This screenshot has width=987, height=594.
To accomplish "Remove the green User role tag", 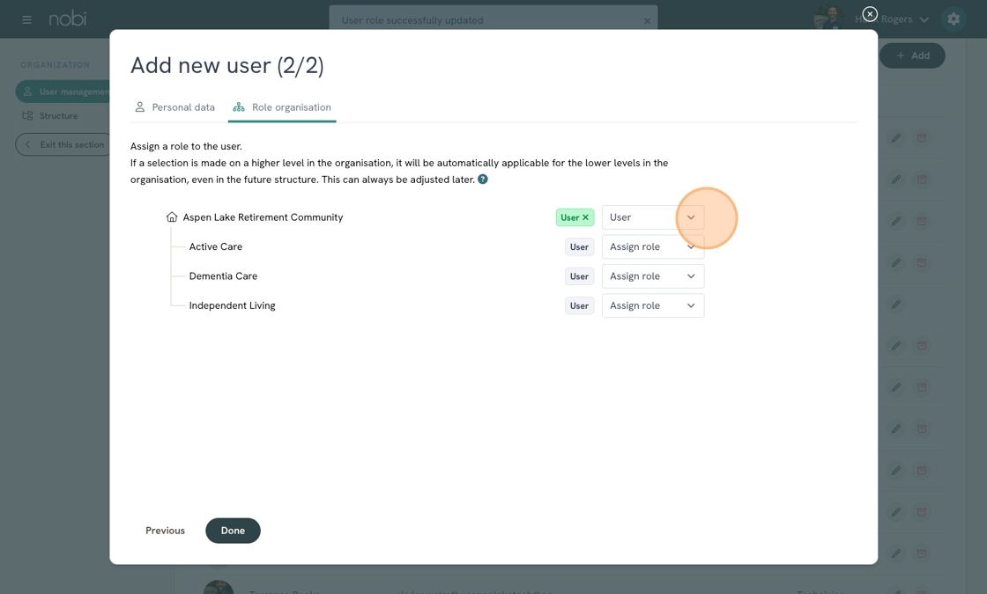I will [x=585, y=217].
